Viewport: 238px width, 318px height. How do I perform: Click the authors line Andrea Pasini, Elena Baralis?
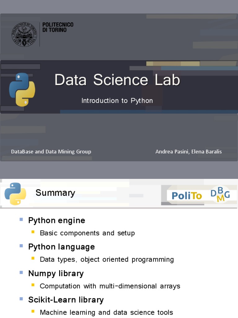[188, 152]
